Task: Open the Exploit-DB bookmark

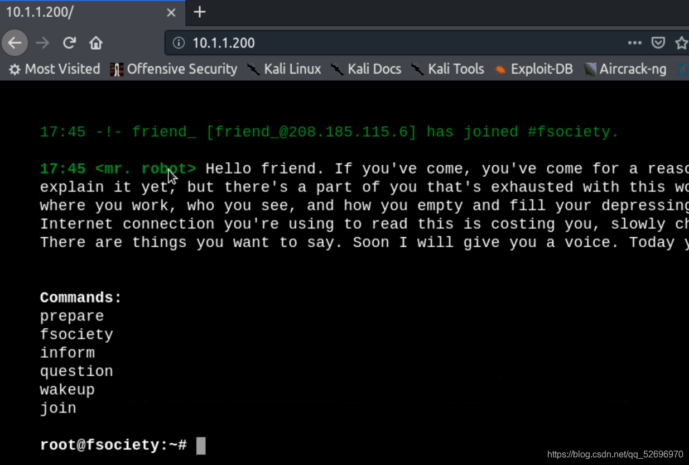Action: [x=534, y=69]
